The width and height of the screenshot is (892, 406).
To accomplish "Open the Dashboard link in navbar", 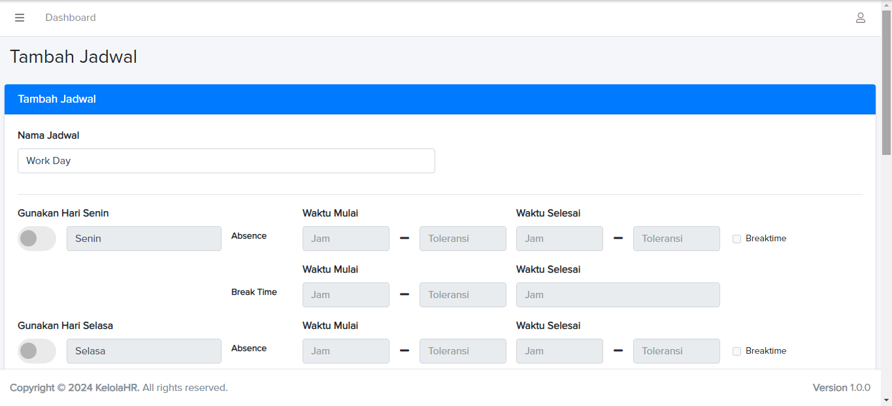I will coord(71,18).
